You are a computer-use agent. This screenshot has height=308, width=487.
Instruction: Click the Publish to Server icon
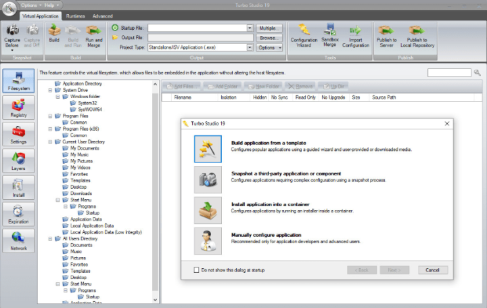[386, 30]
